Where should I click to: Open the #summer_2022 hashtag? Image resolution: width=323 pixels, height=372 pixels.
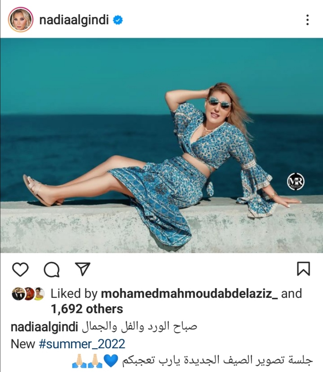click(82, 344)
